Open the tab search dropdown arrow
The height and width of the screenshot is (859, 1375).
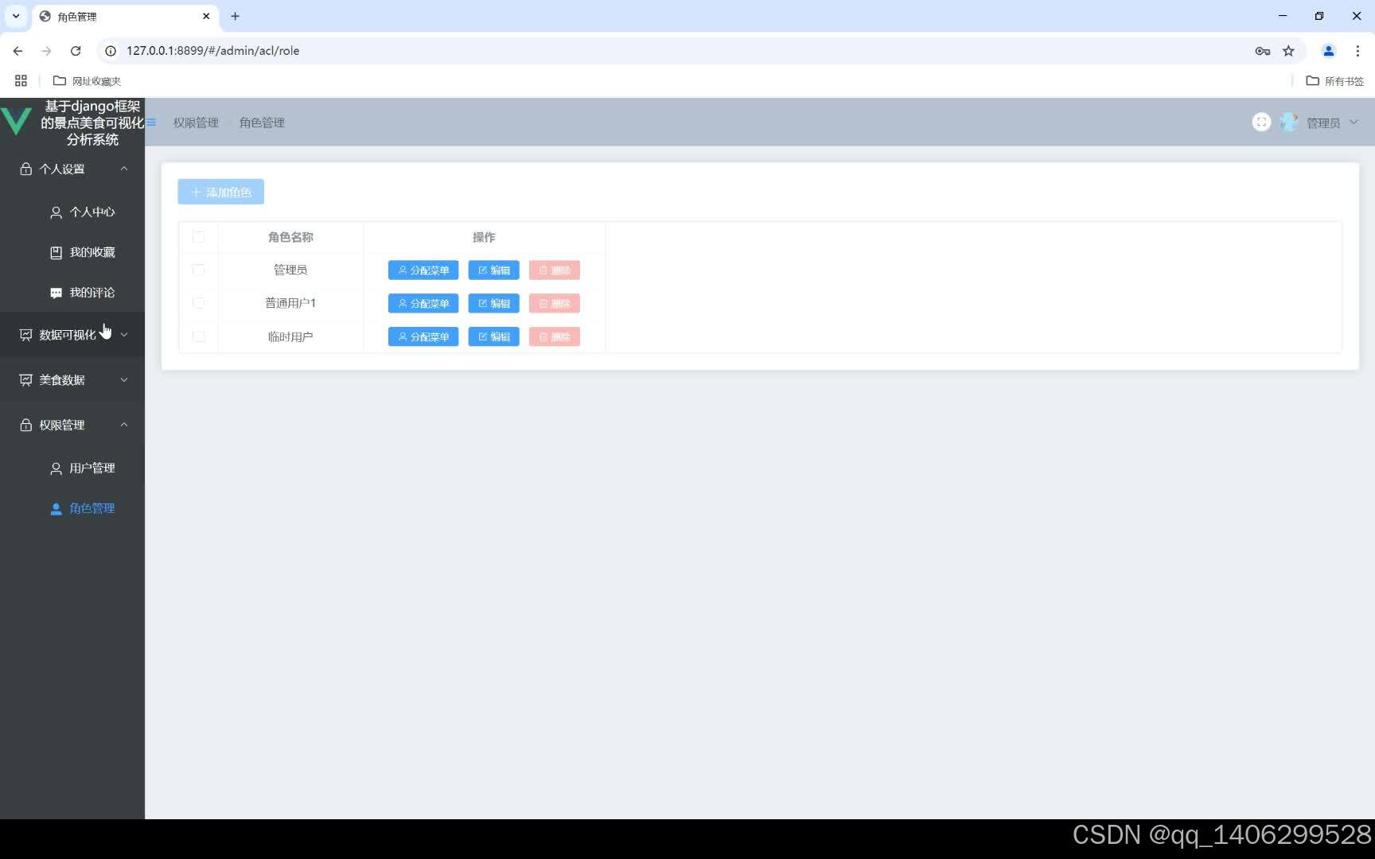pyautogui.click(x=16, y=16)
